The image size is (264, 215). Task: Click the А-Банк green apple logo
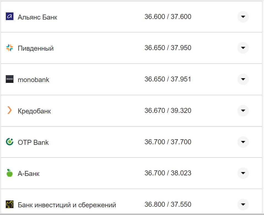pyautogui.click(x=10, y=173)
